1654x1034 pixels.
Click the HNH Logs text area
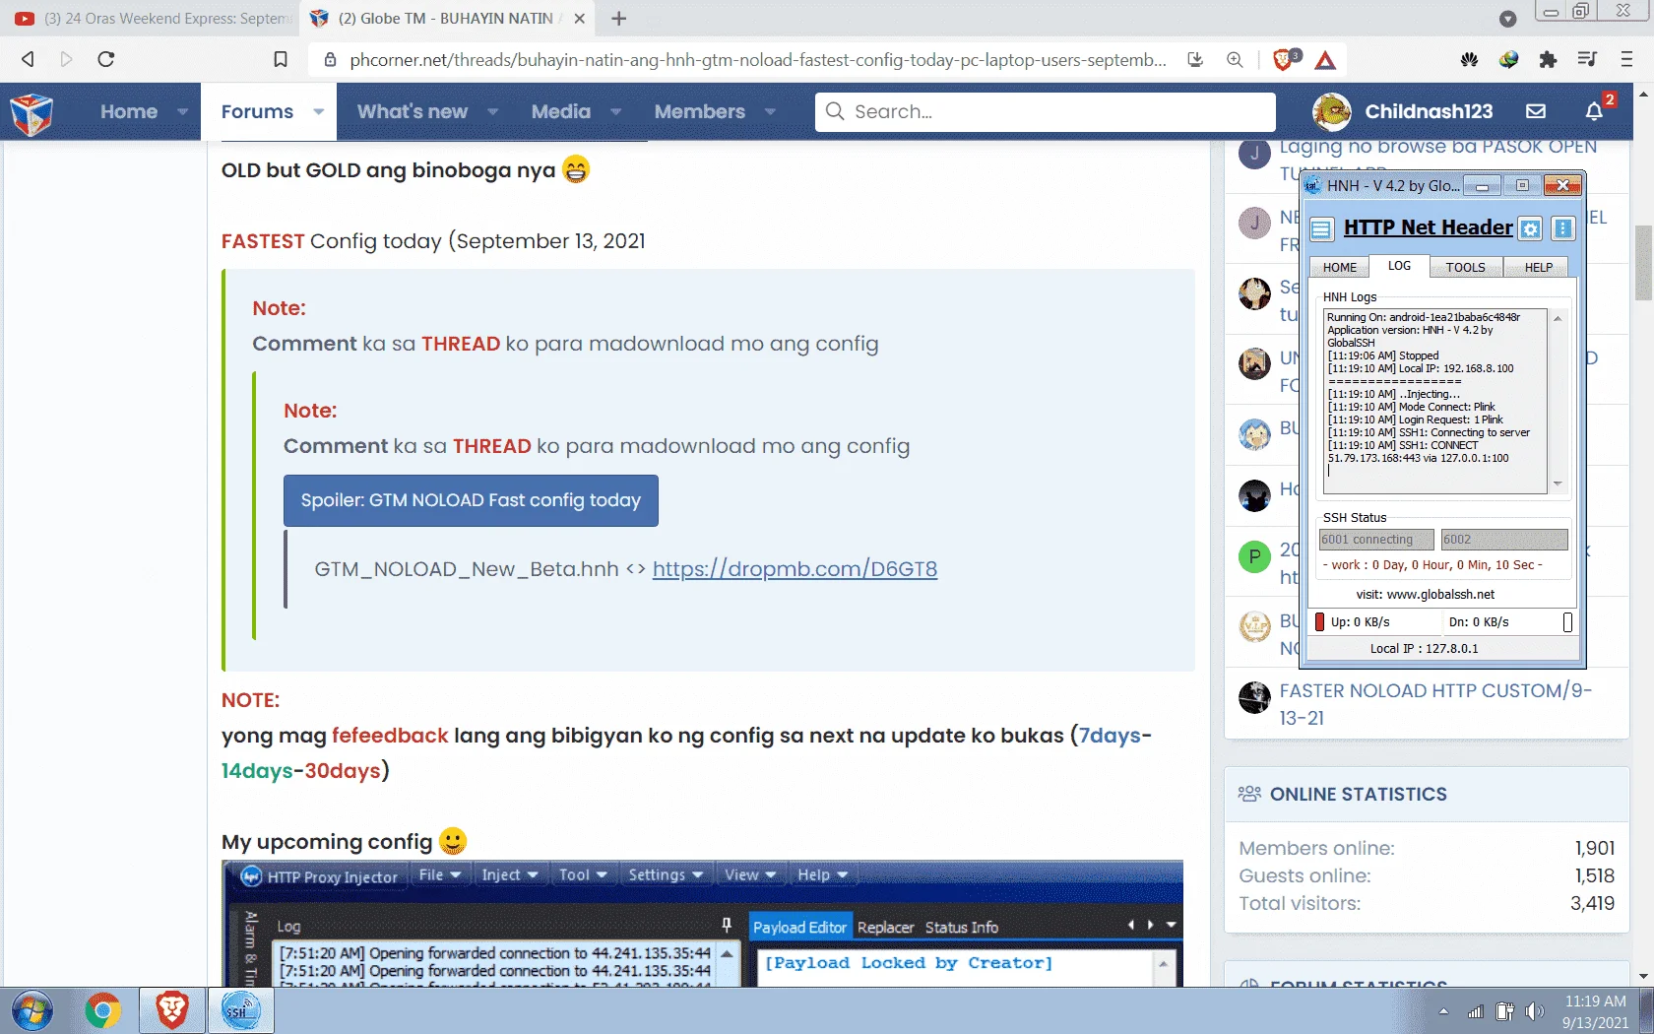[x=1435, y=401]
